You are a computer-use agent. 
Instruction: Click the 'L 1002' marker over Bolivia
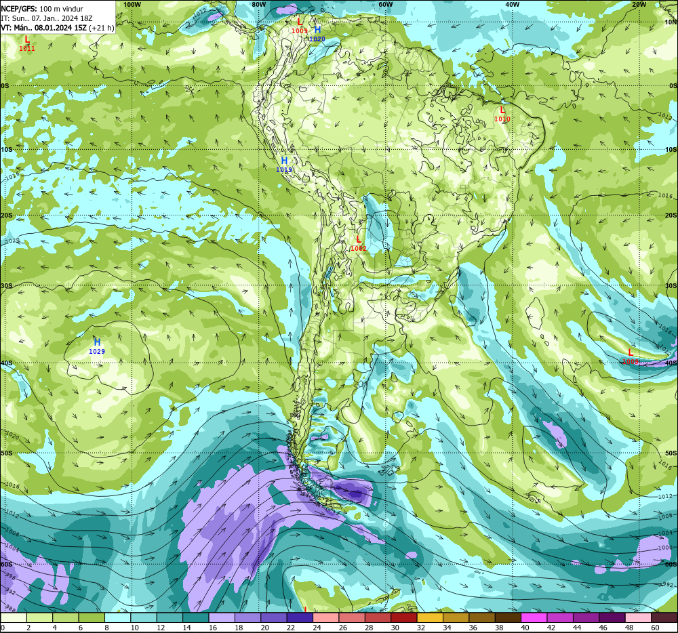point(359,244)
